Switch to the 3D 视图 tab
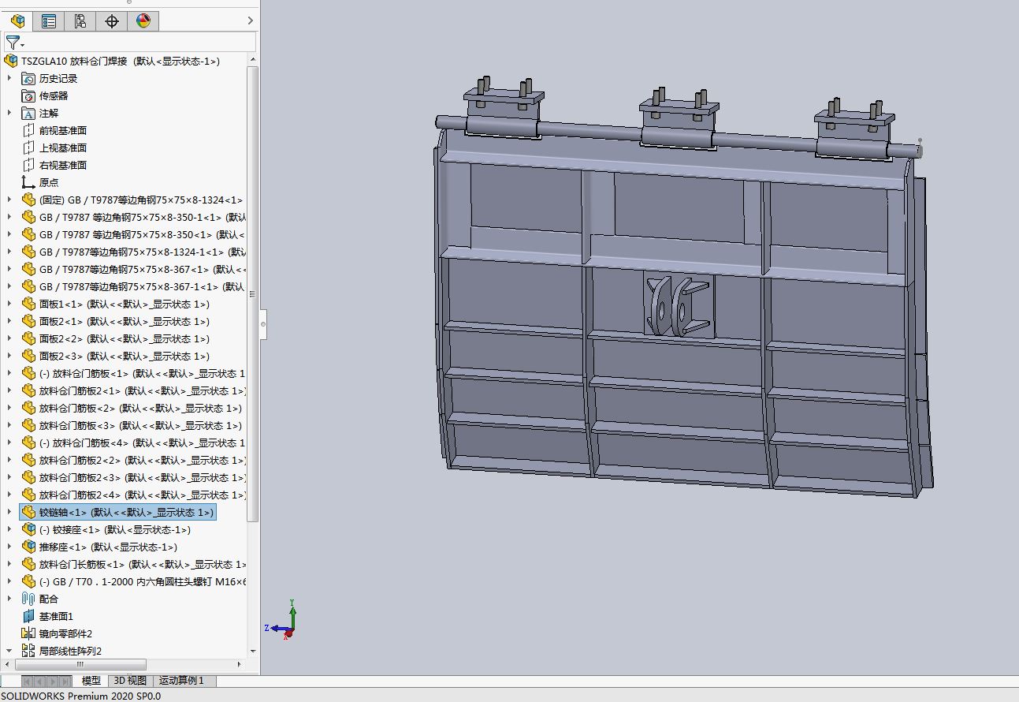1019x702 pixels. pos(130,681)
